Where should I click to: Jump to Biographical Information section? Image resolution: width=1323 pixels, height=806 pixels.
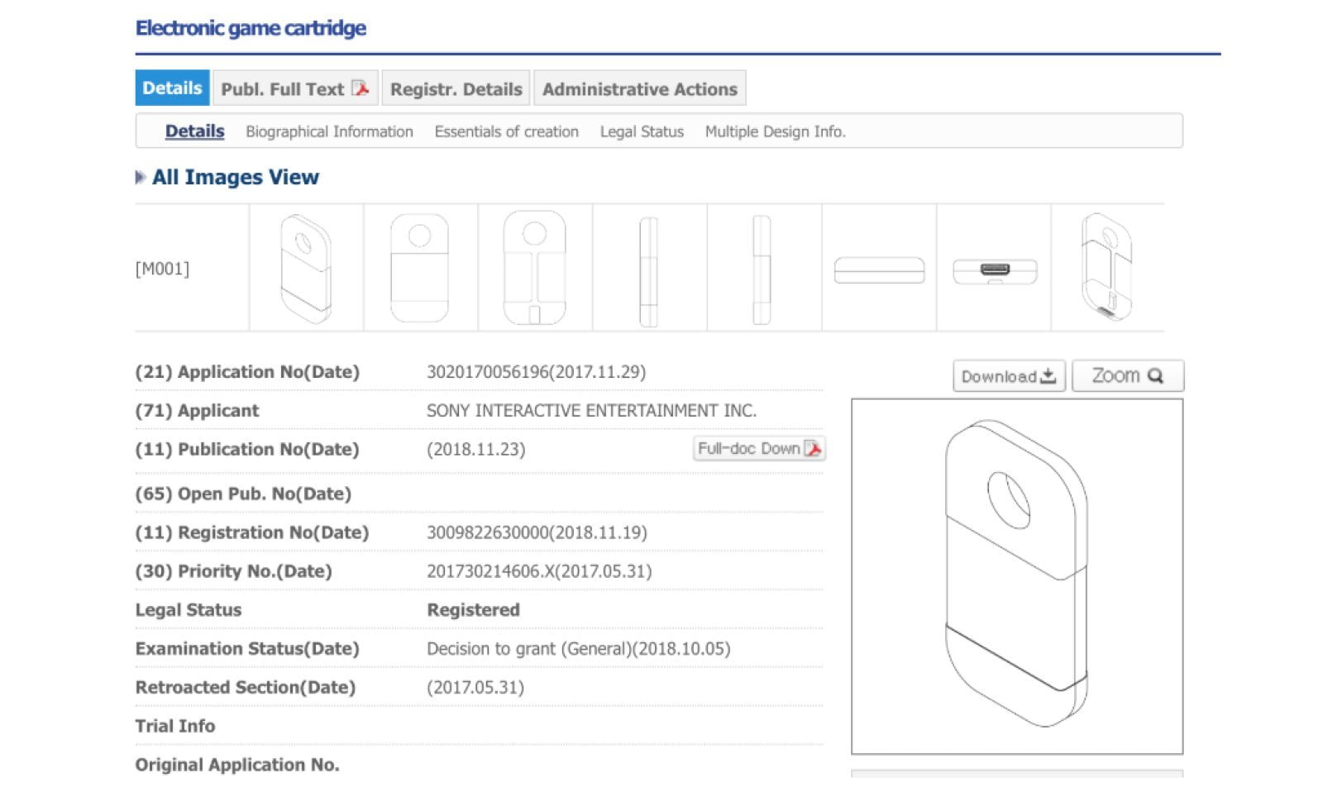[329, 131]
